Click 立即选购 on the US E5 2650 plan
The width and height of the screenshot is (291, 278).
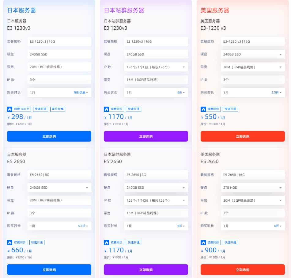(242, 269)
